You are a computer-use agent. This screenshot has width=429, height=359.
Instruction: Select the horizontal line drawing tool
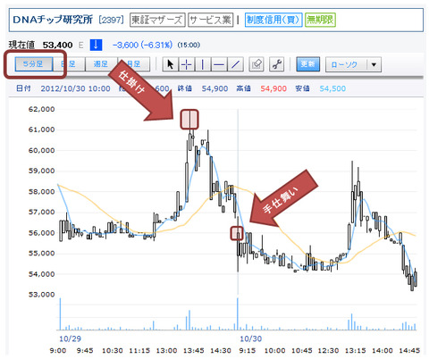(x=219, y=64)
